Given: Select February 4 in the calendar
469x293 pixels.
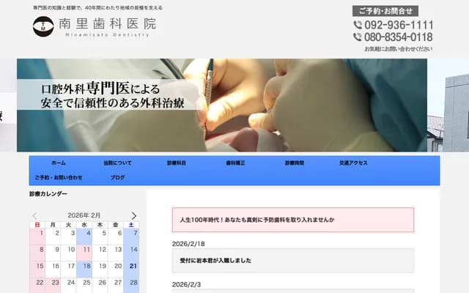Looking at the screenshot, I should [x=84, y=237].
